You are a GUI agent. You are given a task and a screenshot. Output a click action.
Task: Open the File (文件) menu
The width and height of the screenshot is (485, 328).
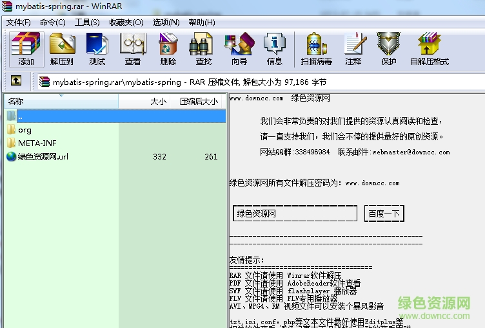(x=18, y=23)
